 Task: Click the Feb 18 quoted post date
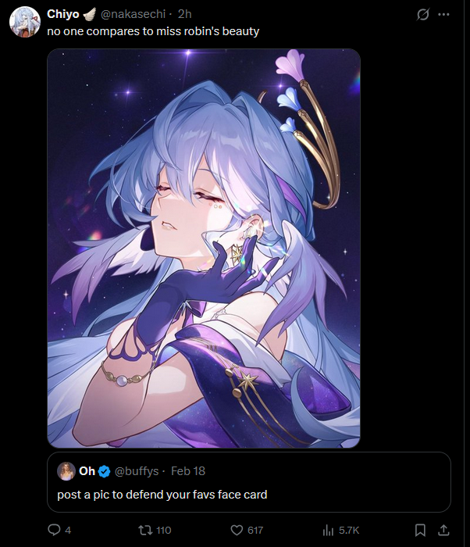188,471
